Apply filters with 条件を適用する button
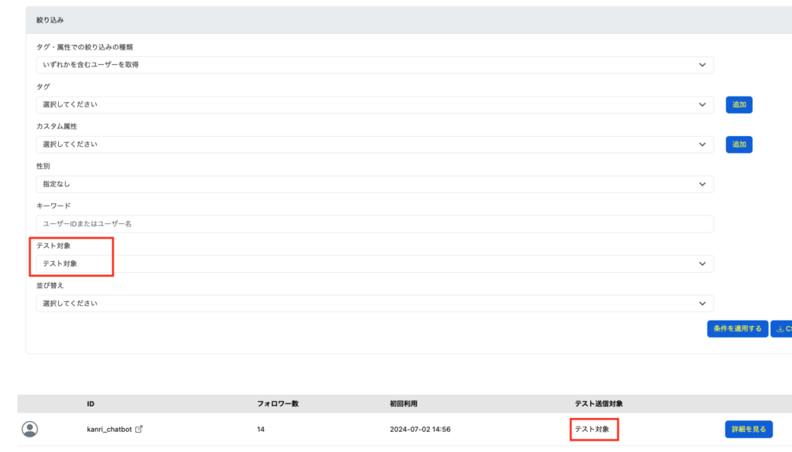The height and width of the screenshot is (452, 792). click(x=737, y=328)
